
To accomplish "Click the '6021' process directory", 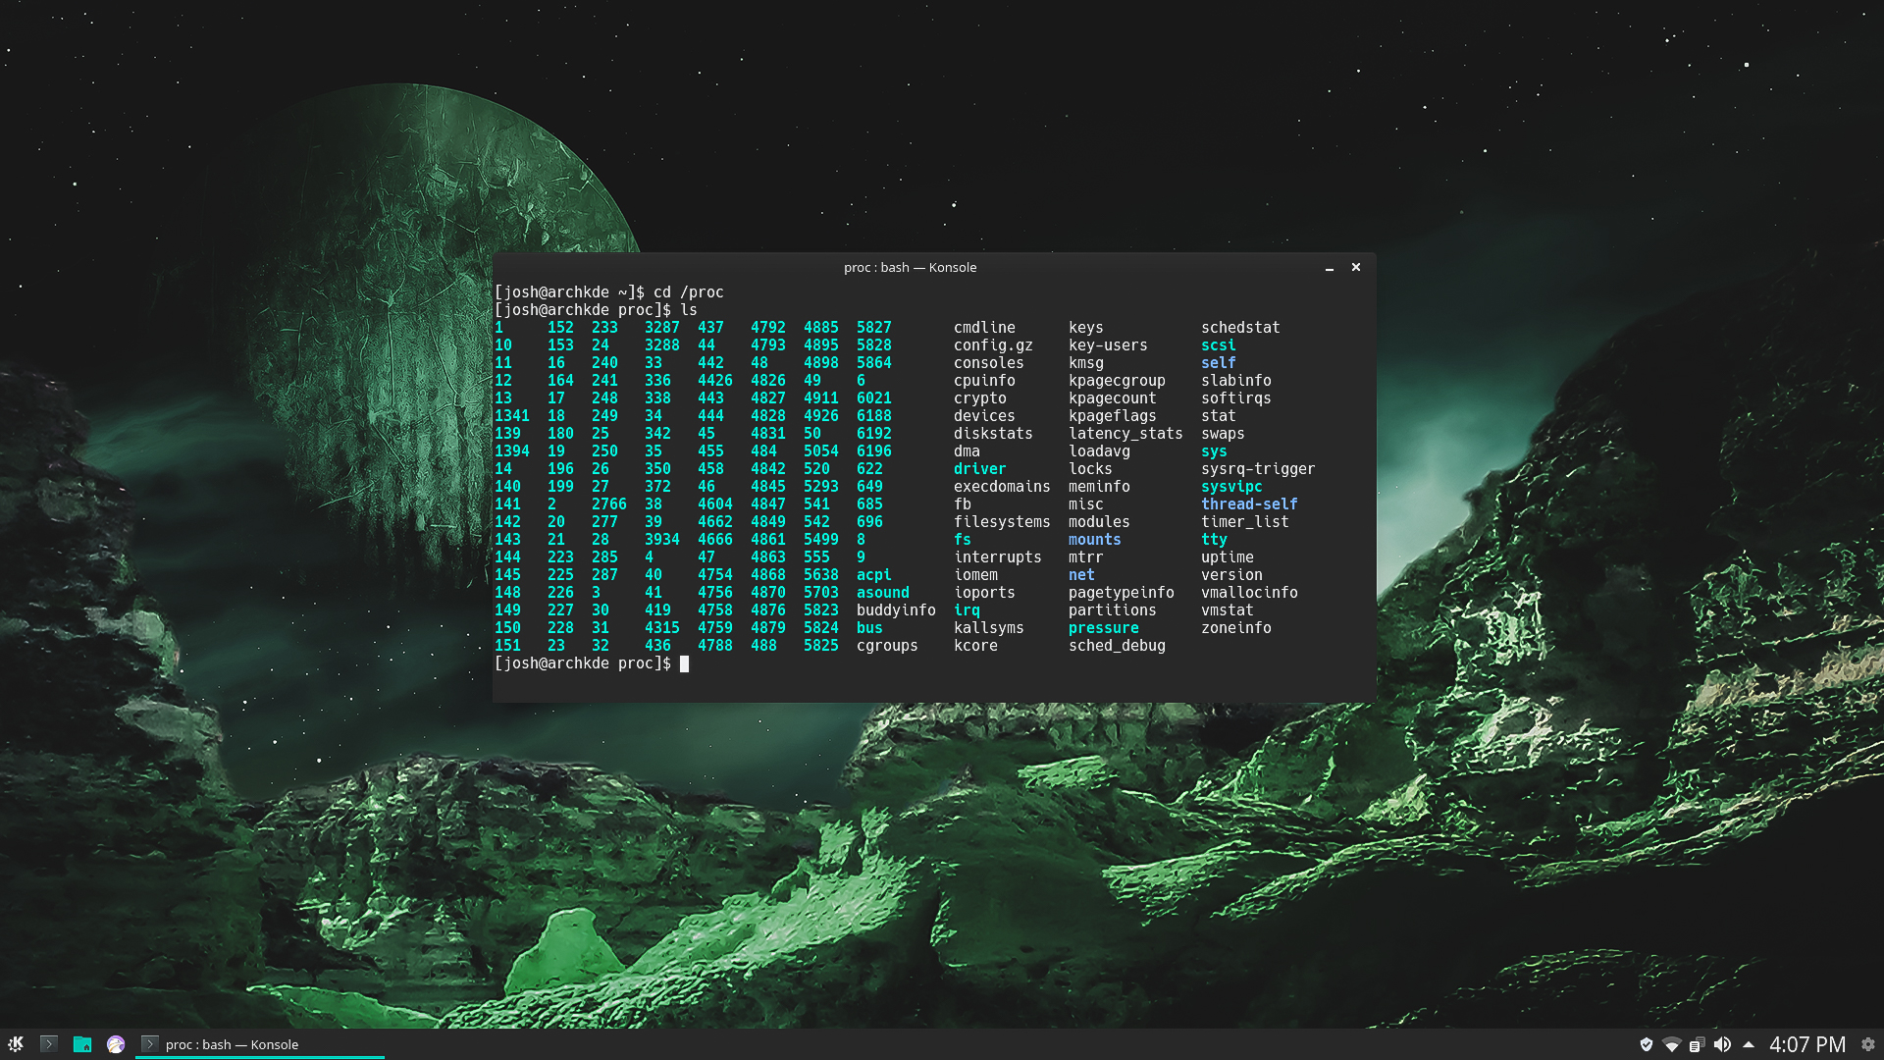I will [873, 398].
